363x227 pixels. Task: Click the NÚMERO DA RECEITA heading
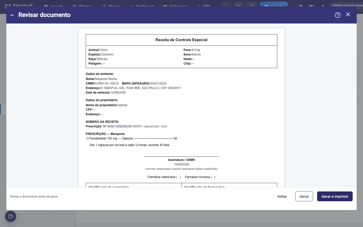click(102, 122)
